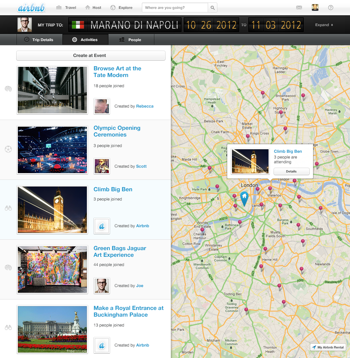Open Browse Art at the Tate Modern

click(x=117, y=72)
